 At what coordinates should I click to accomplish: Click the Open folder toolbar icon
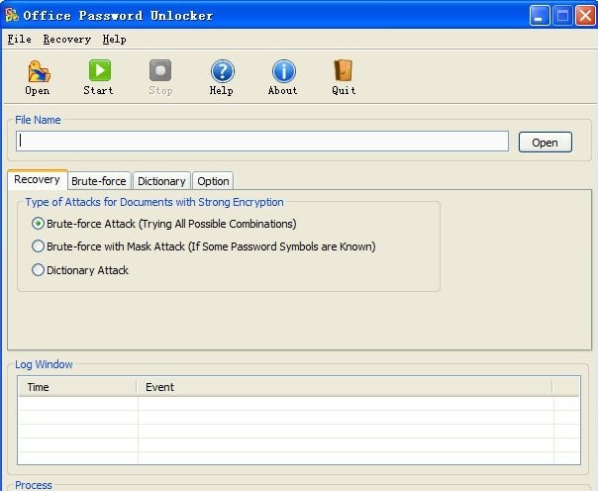[x=39, y=71]
